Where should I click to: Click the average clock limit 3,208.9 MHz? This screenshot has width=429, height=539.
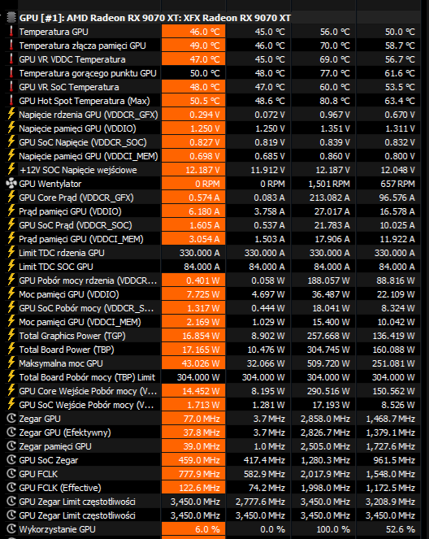390,502
